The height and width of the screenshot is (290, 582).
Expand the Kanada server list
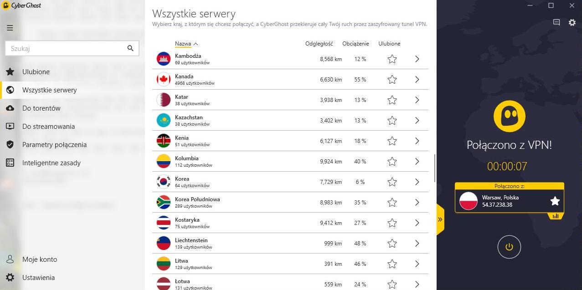417,80
